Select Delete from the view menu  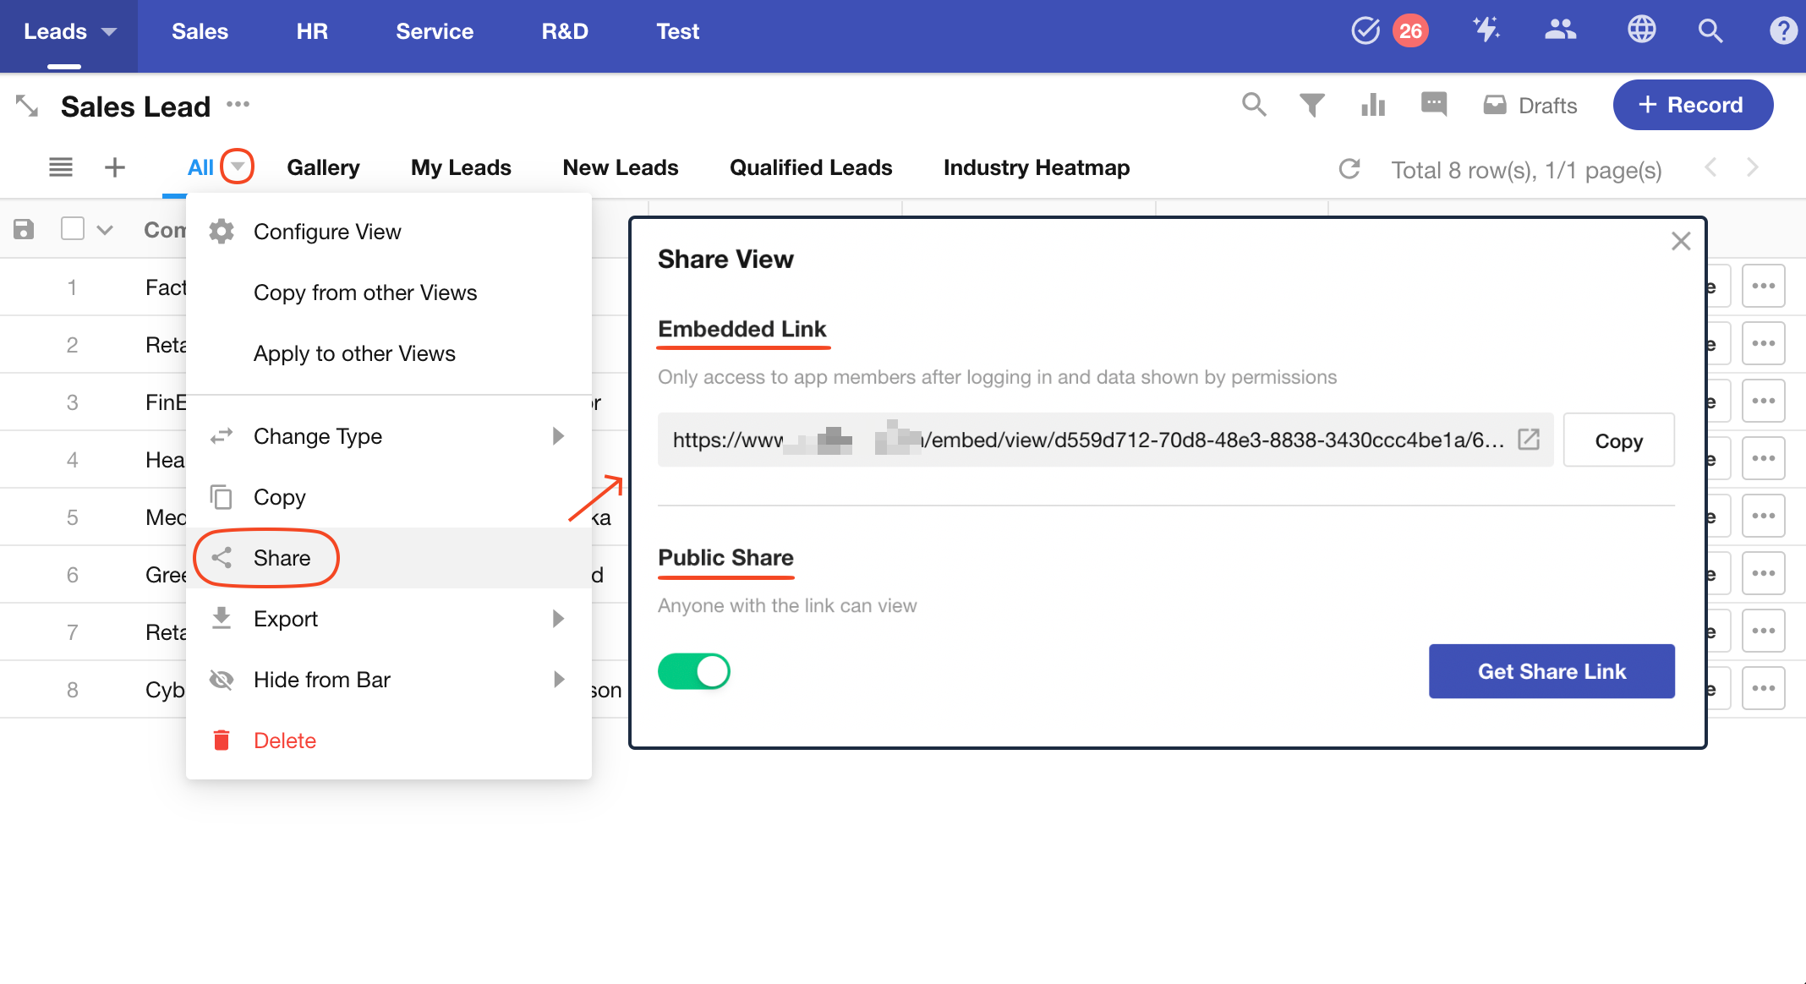285,741
